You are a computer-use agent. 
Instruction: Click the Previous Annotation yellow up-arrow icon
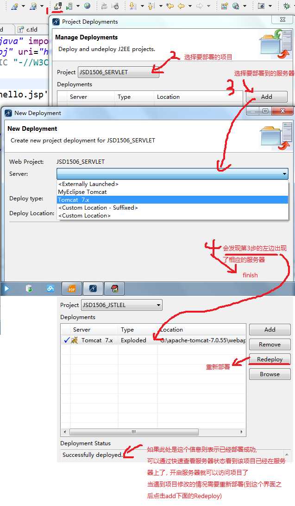[151, 6]
